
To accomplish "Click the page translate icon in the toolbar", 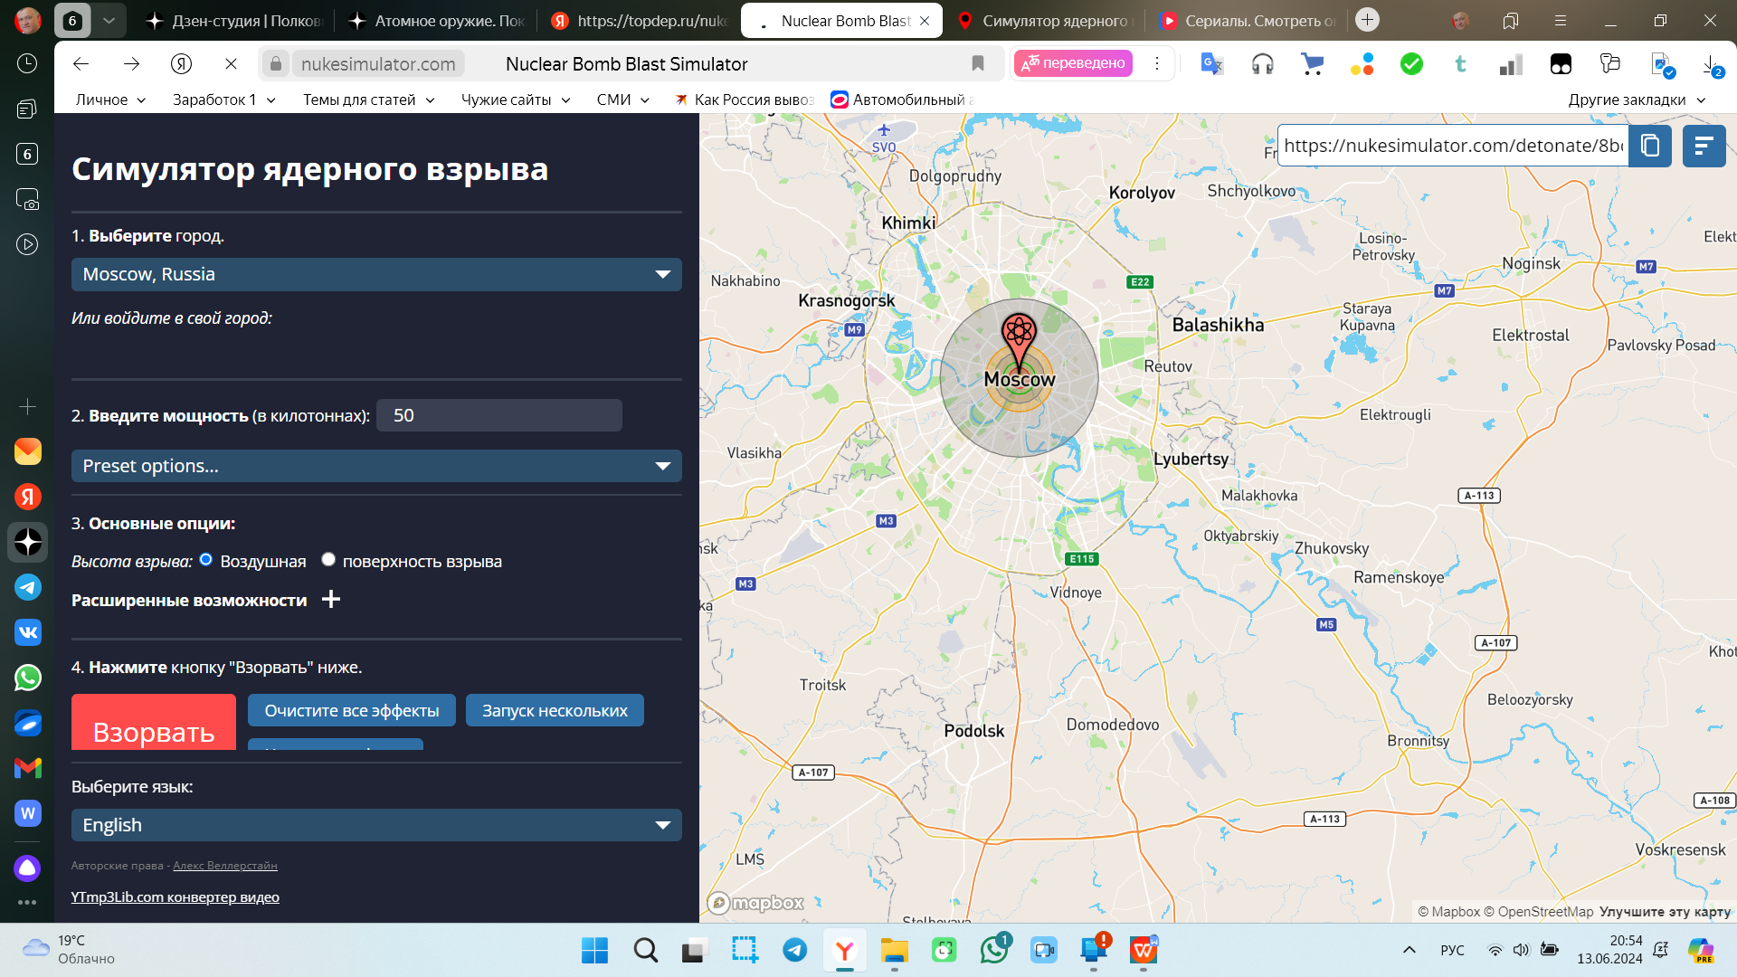I will tap(1211, 63).
